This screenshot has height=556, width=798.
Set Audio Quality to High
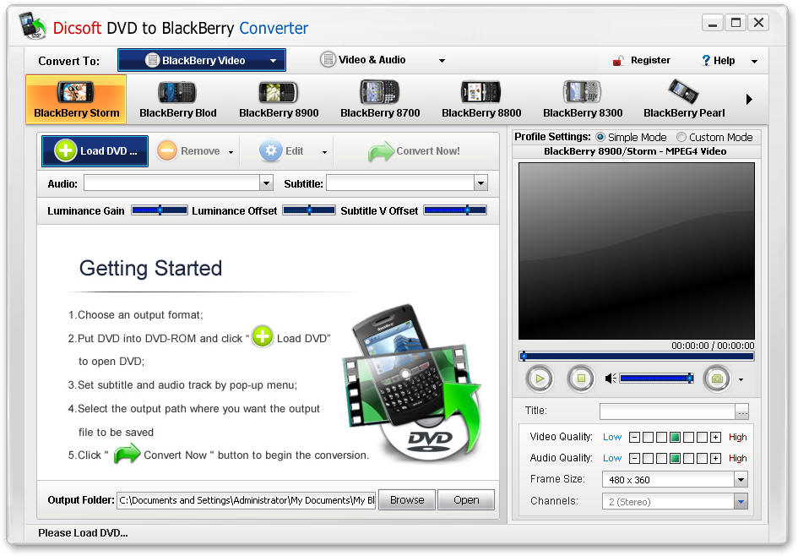(737, 458)
